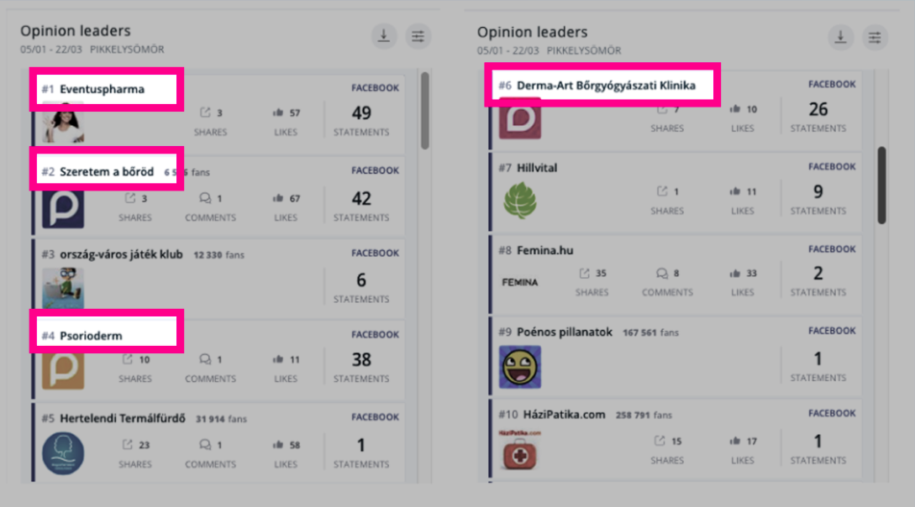Click Hertelendi Termálfürdő round logo

click(x=63, y=453)
